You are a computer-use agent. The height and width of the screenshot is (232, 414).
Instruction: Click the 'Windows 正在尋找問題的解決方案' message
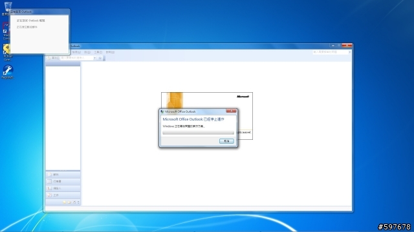coord(184,126)
